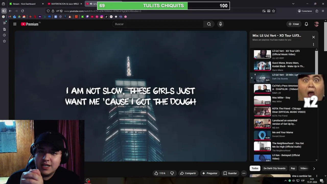Play KOTA The Friend Chicago Diner thumbnail
The width and height of the screenshot is (327, 184).
[262, 112]
